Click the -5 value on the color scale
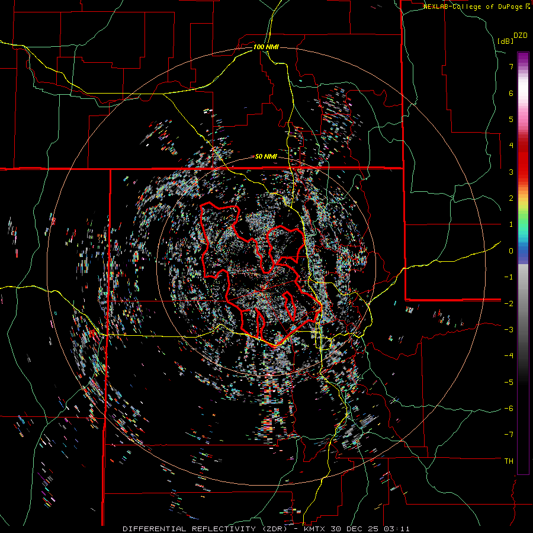Screen dimensions: 533x533 pos(509,382)
